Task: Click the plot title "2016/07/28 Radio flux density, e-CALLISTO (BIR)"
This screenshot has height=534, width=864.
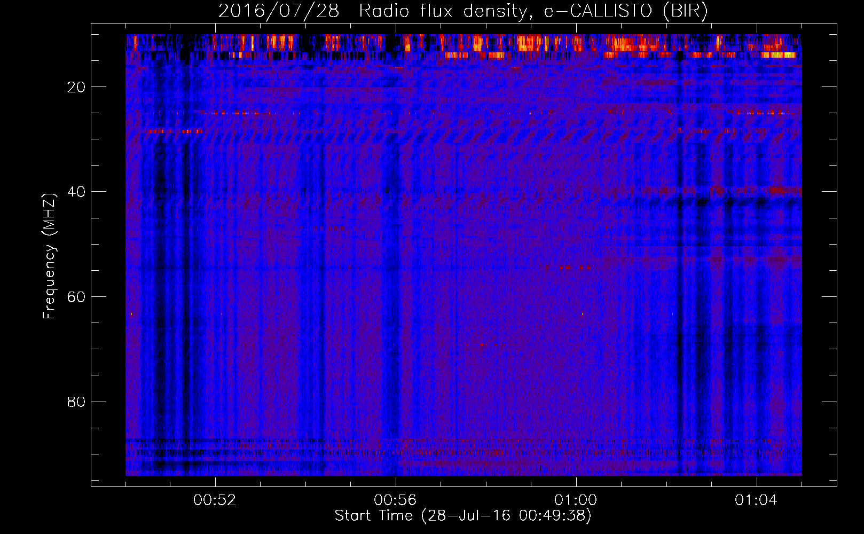Action: [464, 11]
